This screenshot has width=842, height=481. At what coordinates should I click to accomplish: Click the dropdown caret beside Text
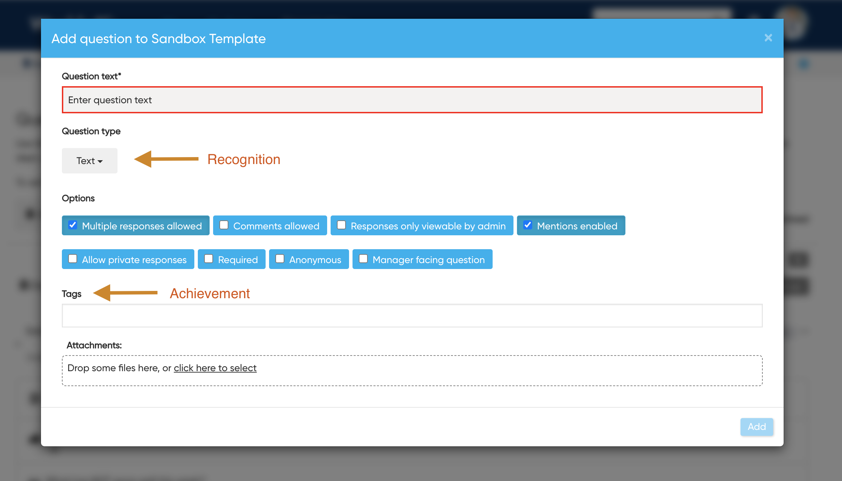[x=100, y=161]
